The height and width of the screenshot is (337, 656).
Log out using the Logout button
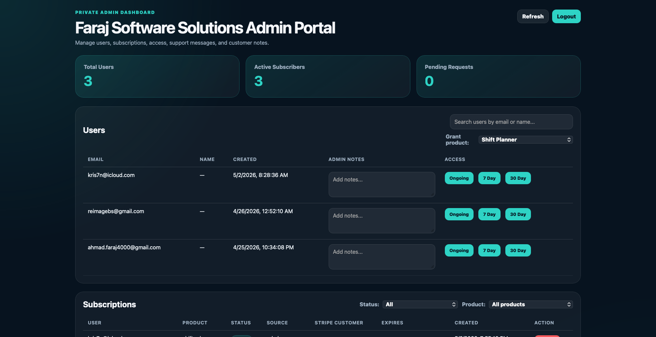(566, 16)
